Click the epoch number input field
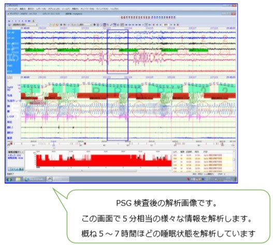 pyautogui.click(x=166, y=25)
